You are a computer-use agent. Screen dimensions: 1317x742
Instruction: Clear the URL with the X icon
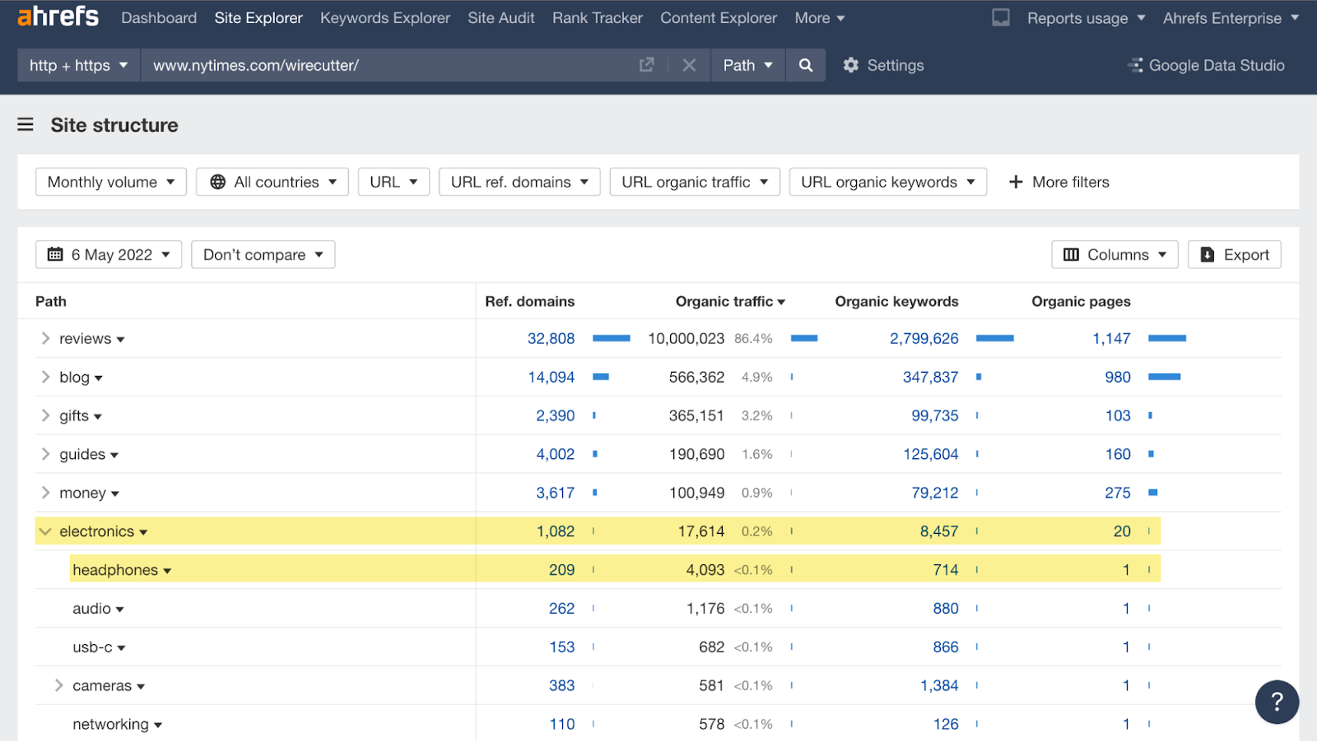[690, 65]
